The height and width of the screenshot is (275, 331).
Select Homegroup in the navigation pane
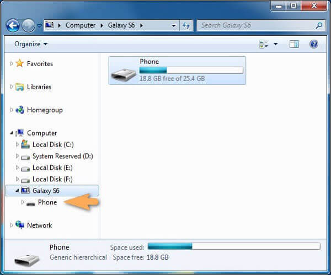click(x=45, y=110)
